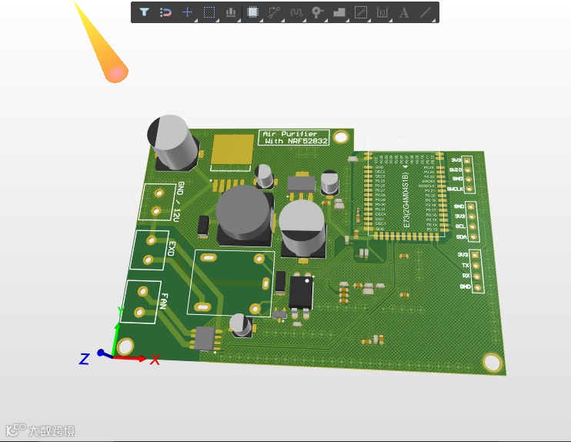Choose the Place String text tool

point(403,12)
